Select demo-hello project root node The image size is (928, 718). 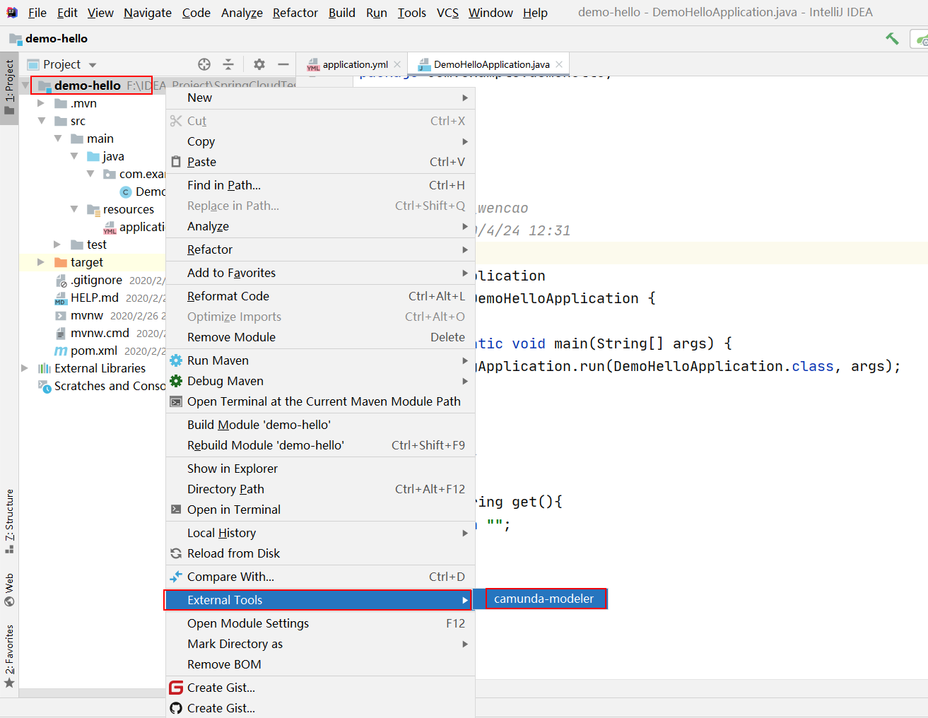coord(87,86)
